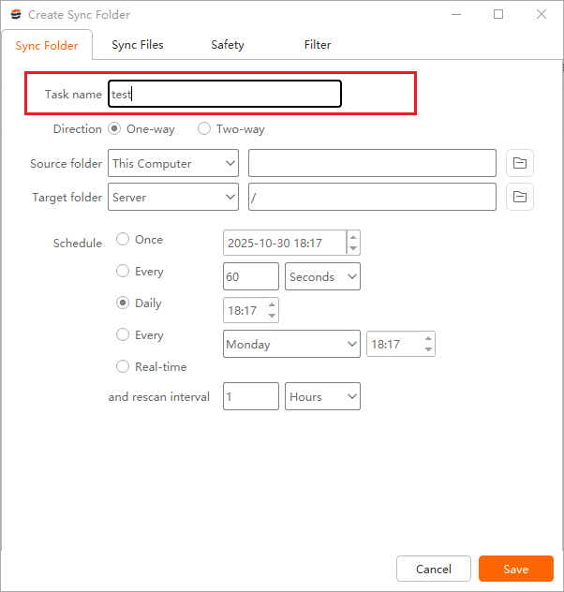Open the This Computer source dropdown
The width and height of the screenshot is (564, 592).
coord(173,163)
